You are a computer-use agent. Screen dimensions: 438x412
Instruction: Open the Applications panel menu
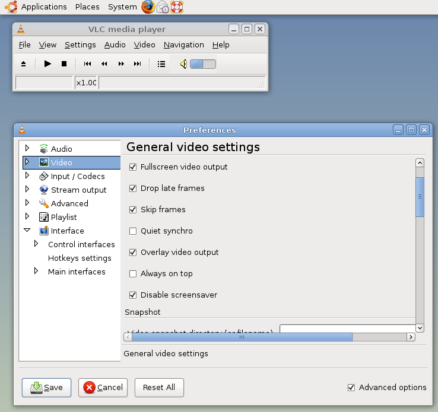[44, 7]
